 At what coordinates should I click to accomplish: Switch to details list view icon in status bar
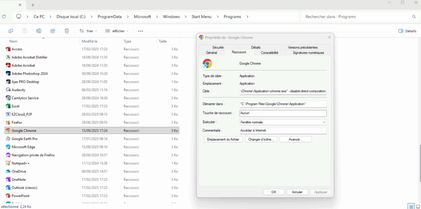coord(411,206)
